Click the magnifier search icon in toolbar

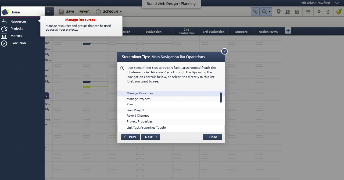pyautogui.click(x=264, y=12)
